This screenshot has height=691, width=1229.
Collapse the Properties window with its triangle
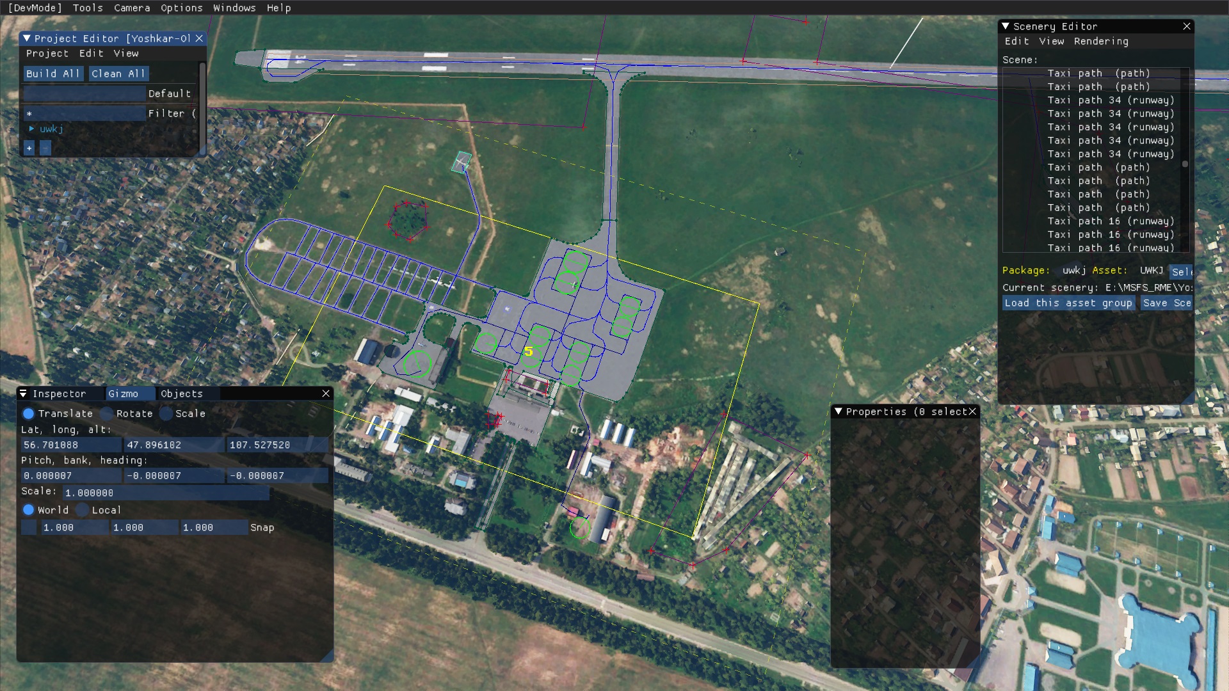tap(839, 411)
